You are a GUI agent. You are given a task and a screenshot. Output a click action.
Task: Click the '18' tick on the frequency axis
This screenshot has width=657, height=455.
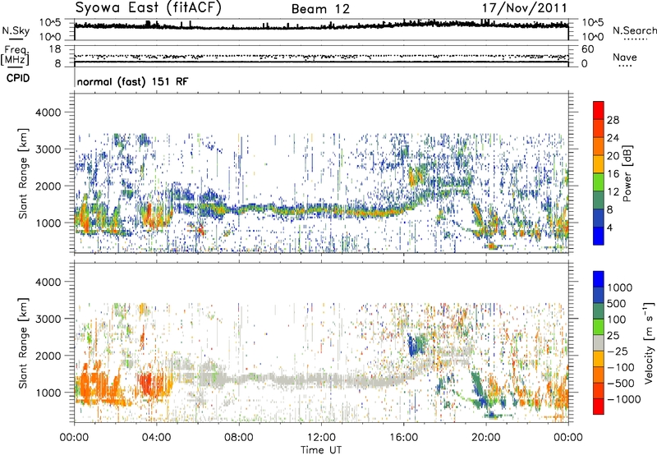pos(55,49)
